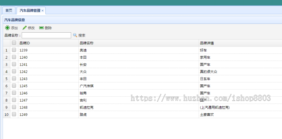This screenshot has width=282, height=139.
Task: Click the ID cell 1239
Action: (x=48, y=50)
